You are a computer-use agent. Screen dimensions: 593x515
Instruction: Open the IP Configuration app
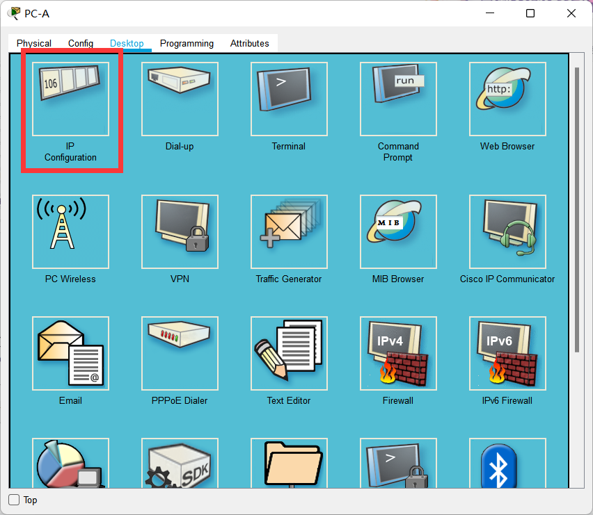(x=71, y=99)
